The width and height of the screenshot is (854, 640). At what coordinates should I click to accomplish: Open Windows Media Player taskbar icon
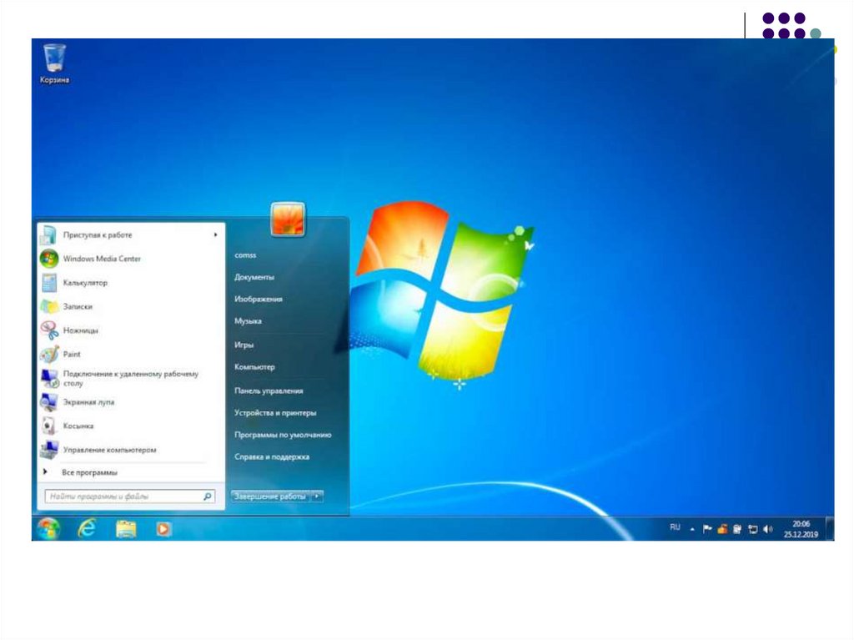(x=163, y=529)
